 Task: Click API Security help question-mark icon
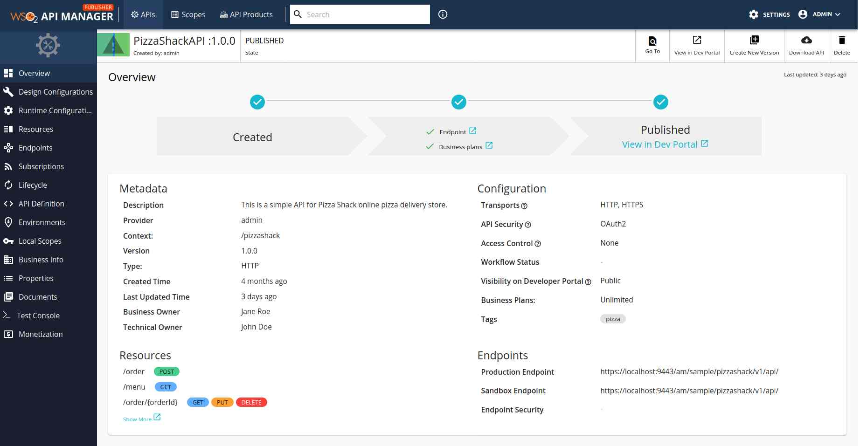528,225
